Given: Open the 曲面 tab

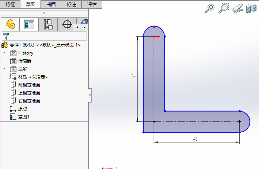Looking at the screenshot, I should (51, 4).
